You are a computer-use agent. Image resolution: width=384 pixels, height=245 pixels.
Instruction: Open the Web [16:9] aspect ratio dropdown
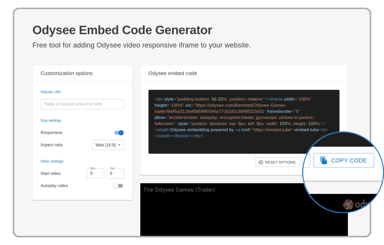point(108,145)
